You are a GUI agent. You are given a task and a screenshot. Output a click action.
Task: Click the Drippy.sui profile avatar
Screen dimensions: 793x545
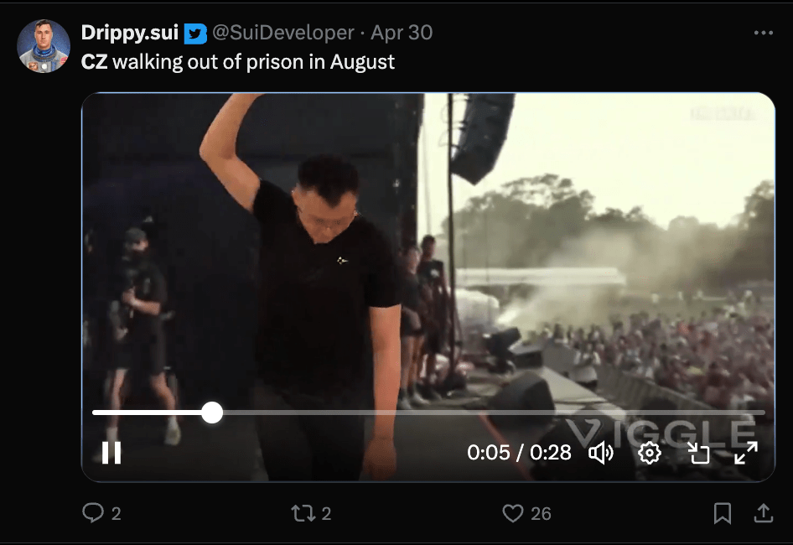coord(44,46)
